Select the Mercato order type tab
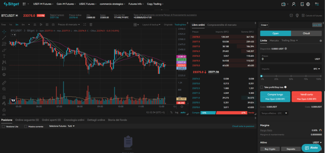This screenshot has width=325, height=153. click(x=274, y=40)
